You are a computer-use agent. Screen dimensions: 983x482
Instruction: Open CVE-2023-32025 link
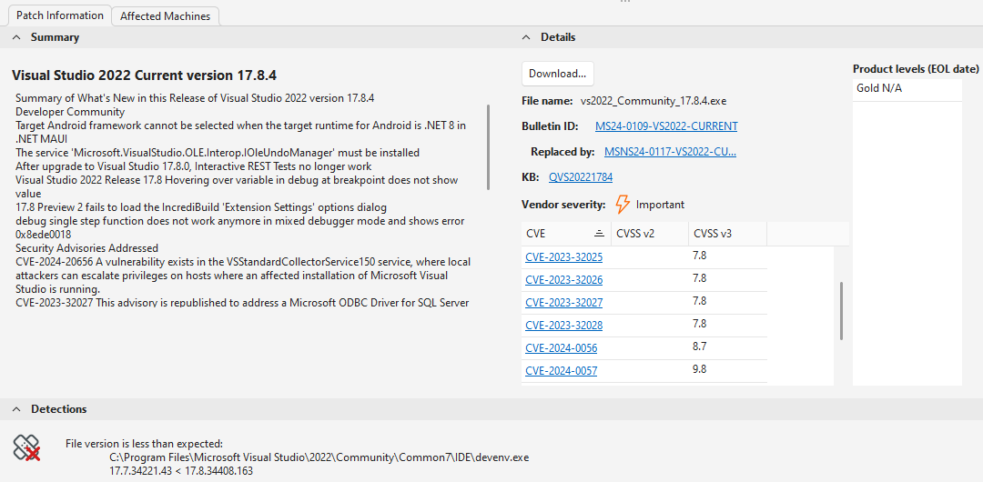click(564, 257)
